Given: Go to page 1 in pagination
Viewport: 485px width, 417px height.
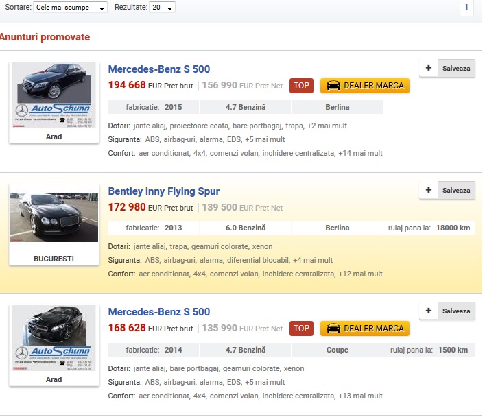Looking at the screenshot, I should [x=466, y=7].
